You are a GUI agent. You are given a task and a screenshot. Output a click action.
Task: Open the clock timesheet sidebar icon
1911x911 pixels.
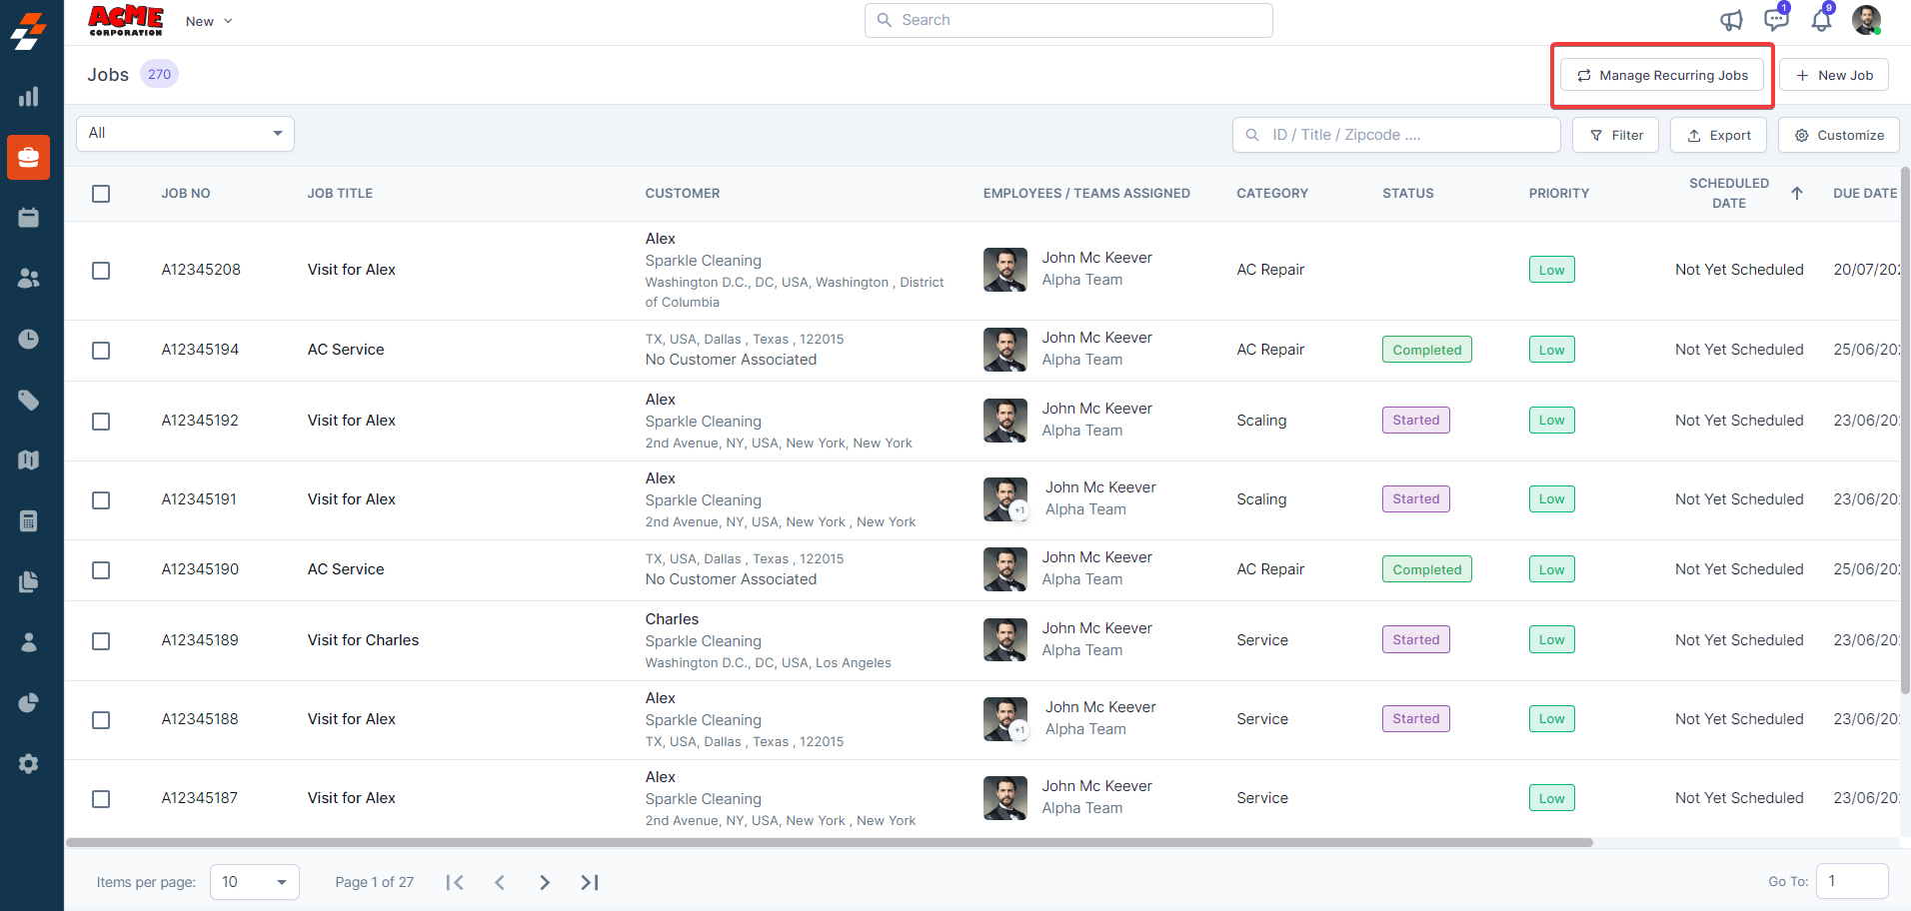(x=29, y=340)
